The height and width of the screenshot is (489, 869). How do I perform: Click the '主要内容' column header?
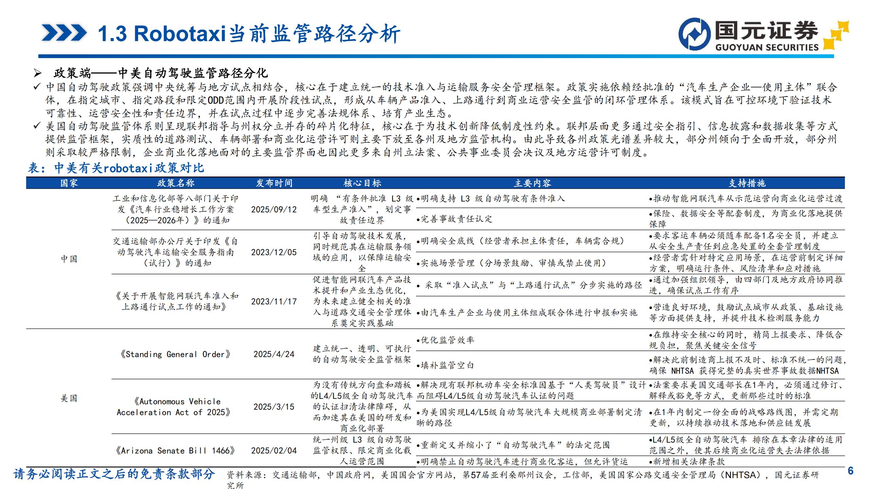coord(532,183)
